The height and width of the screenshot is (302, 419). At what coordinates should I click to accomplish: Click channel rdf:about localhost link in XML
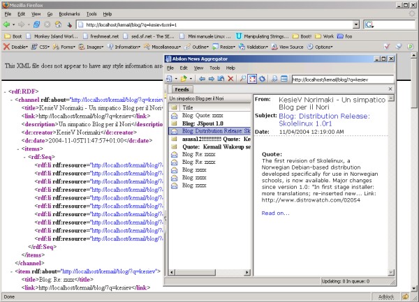117,100
